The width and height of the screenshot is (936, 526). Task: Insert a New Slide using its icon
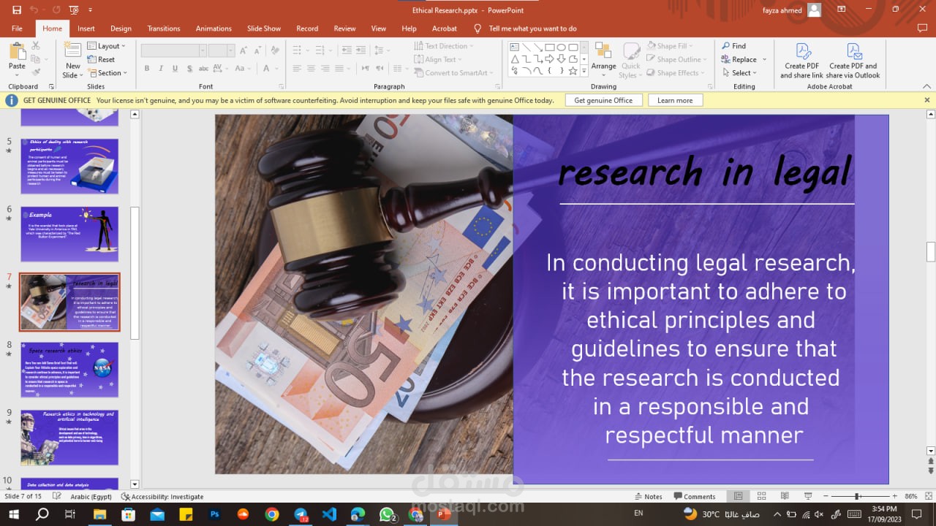[x=72, y=50]
